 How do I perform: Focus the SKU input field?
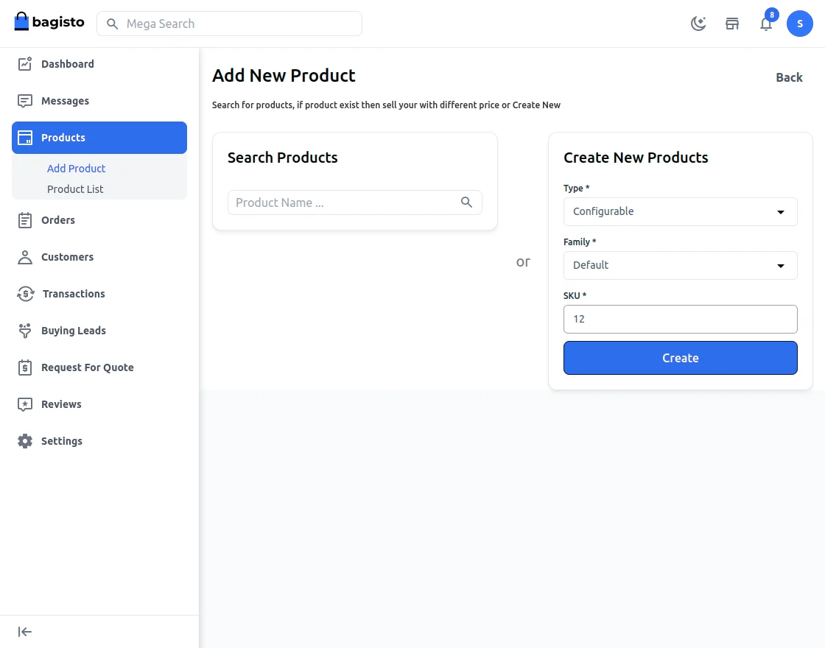(x=680, y=320)
